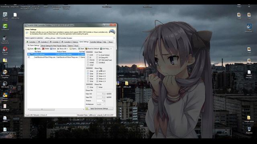Launch the OBS Studio desktop shortcut
The height and width of the screenshot is (144, 257).
click(x=5, y=84)
